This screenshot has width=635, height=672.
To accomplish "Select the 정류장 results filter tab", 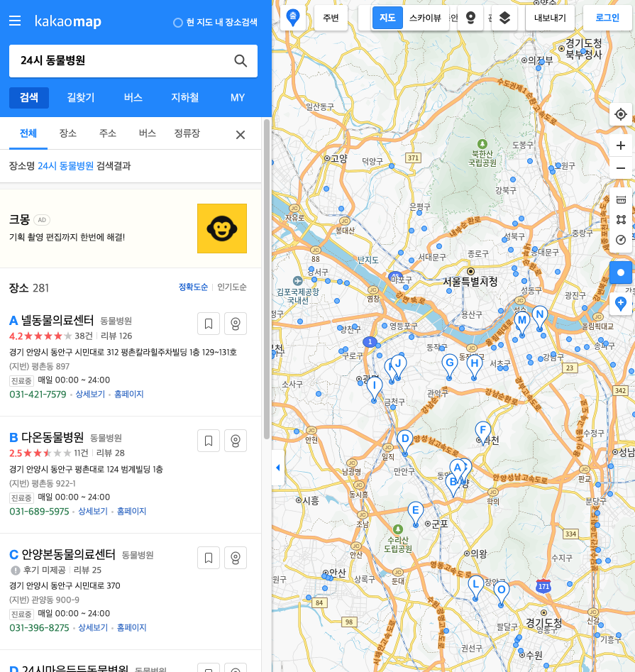I will 187,133.
